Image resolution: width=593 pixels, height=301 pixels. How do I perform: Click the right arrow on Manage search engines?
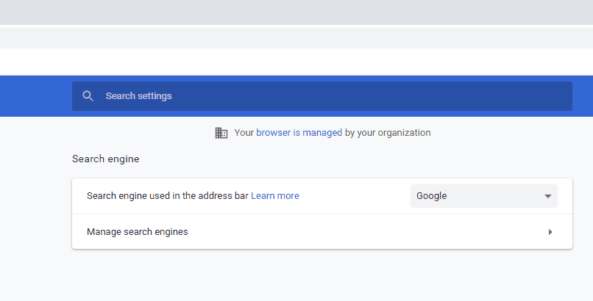(x=550, y=232)
